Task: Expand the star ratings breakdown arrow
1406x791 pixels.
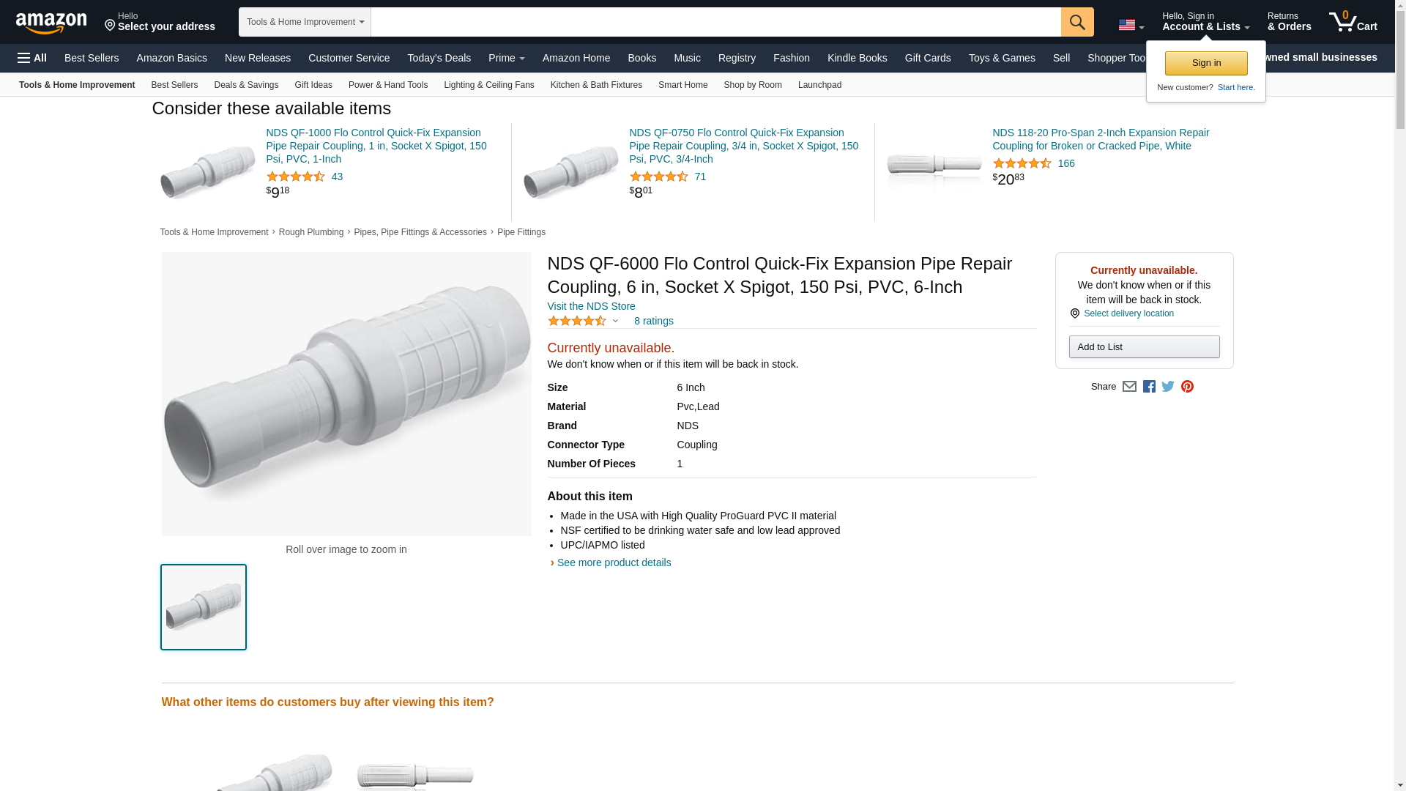Action: (x=615, y=321)
